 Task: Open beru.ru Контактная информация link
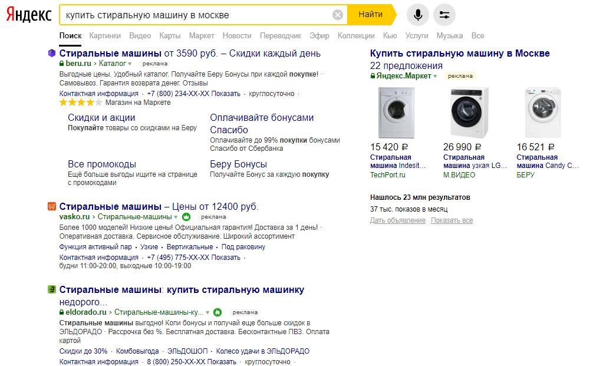98,94
